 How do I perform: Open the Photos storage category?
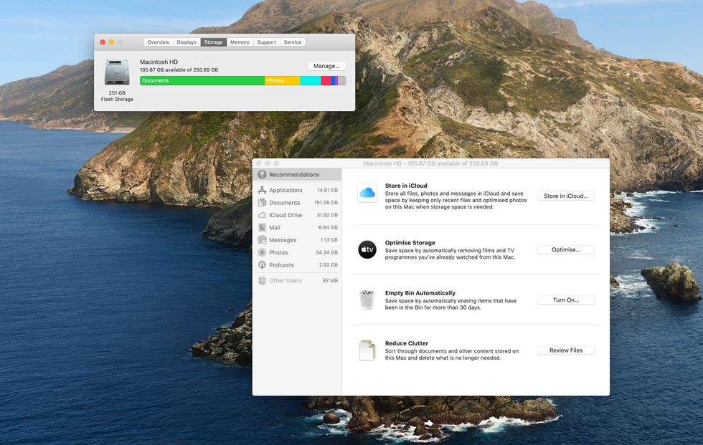(278, 252)
